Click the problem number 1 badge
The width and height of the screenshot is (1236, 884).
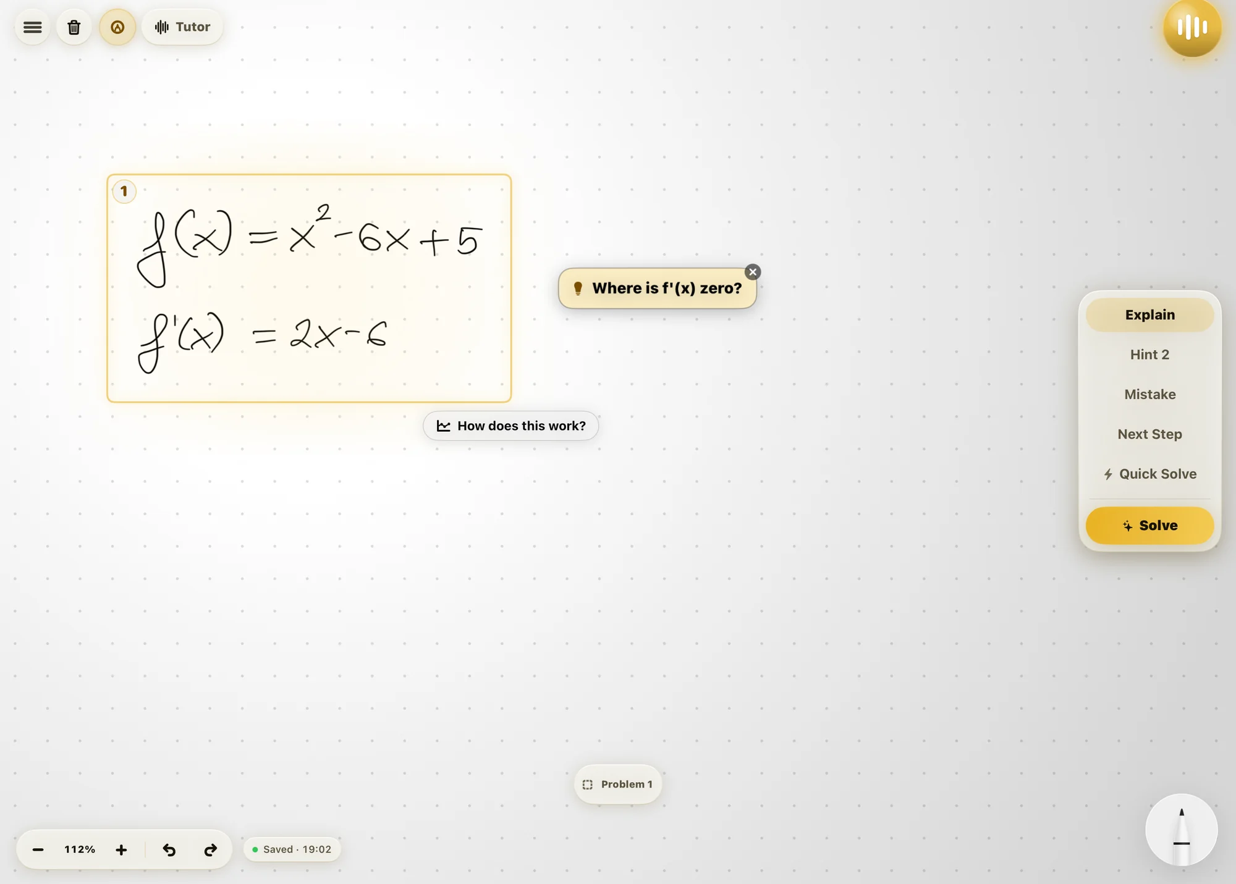124,192
